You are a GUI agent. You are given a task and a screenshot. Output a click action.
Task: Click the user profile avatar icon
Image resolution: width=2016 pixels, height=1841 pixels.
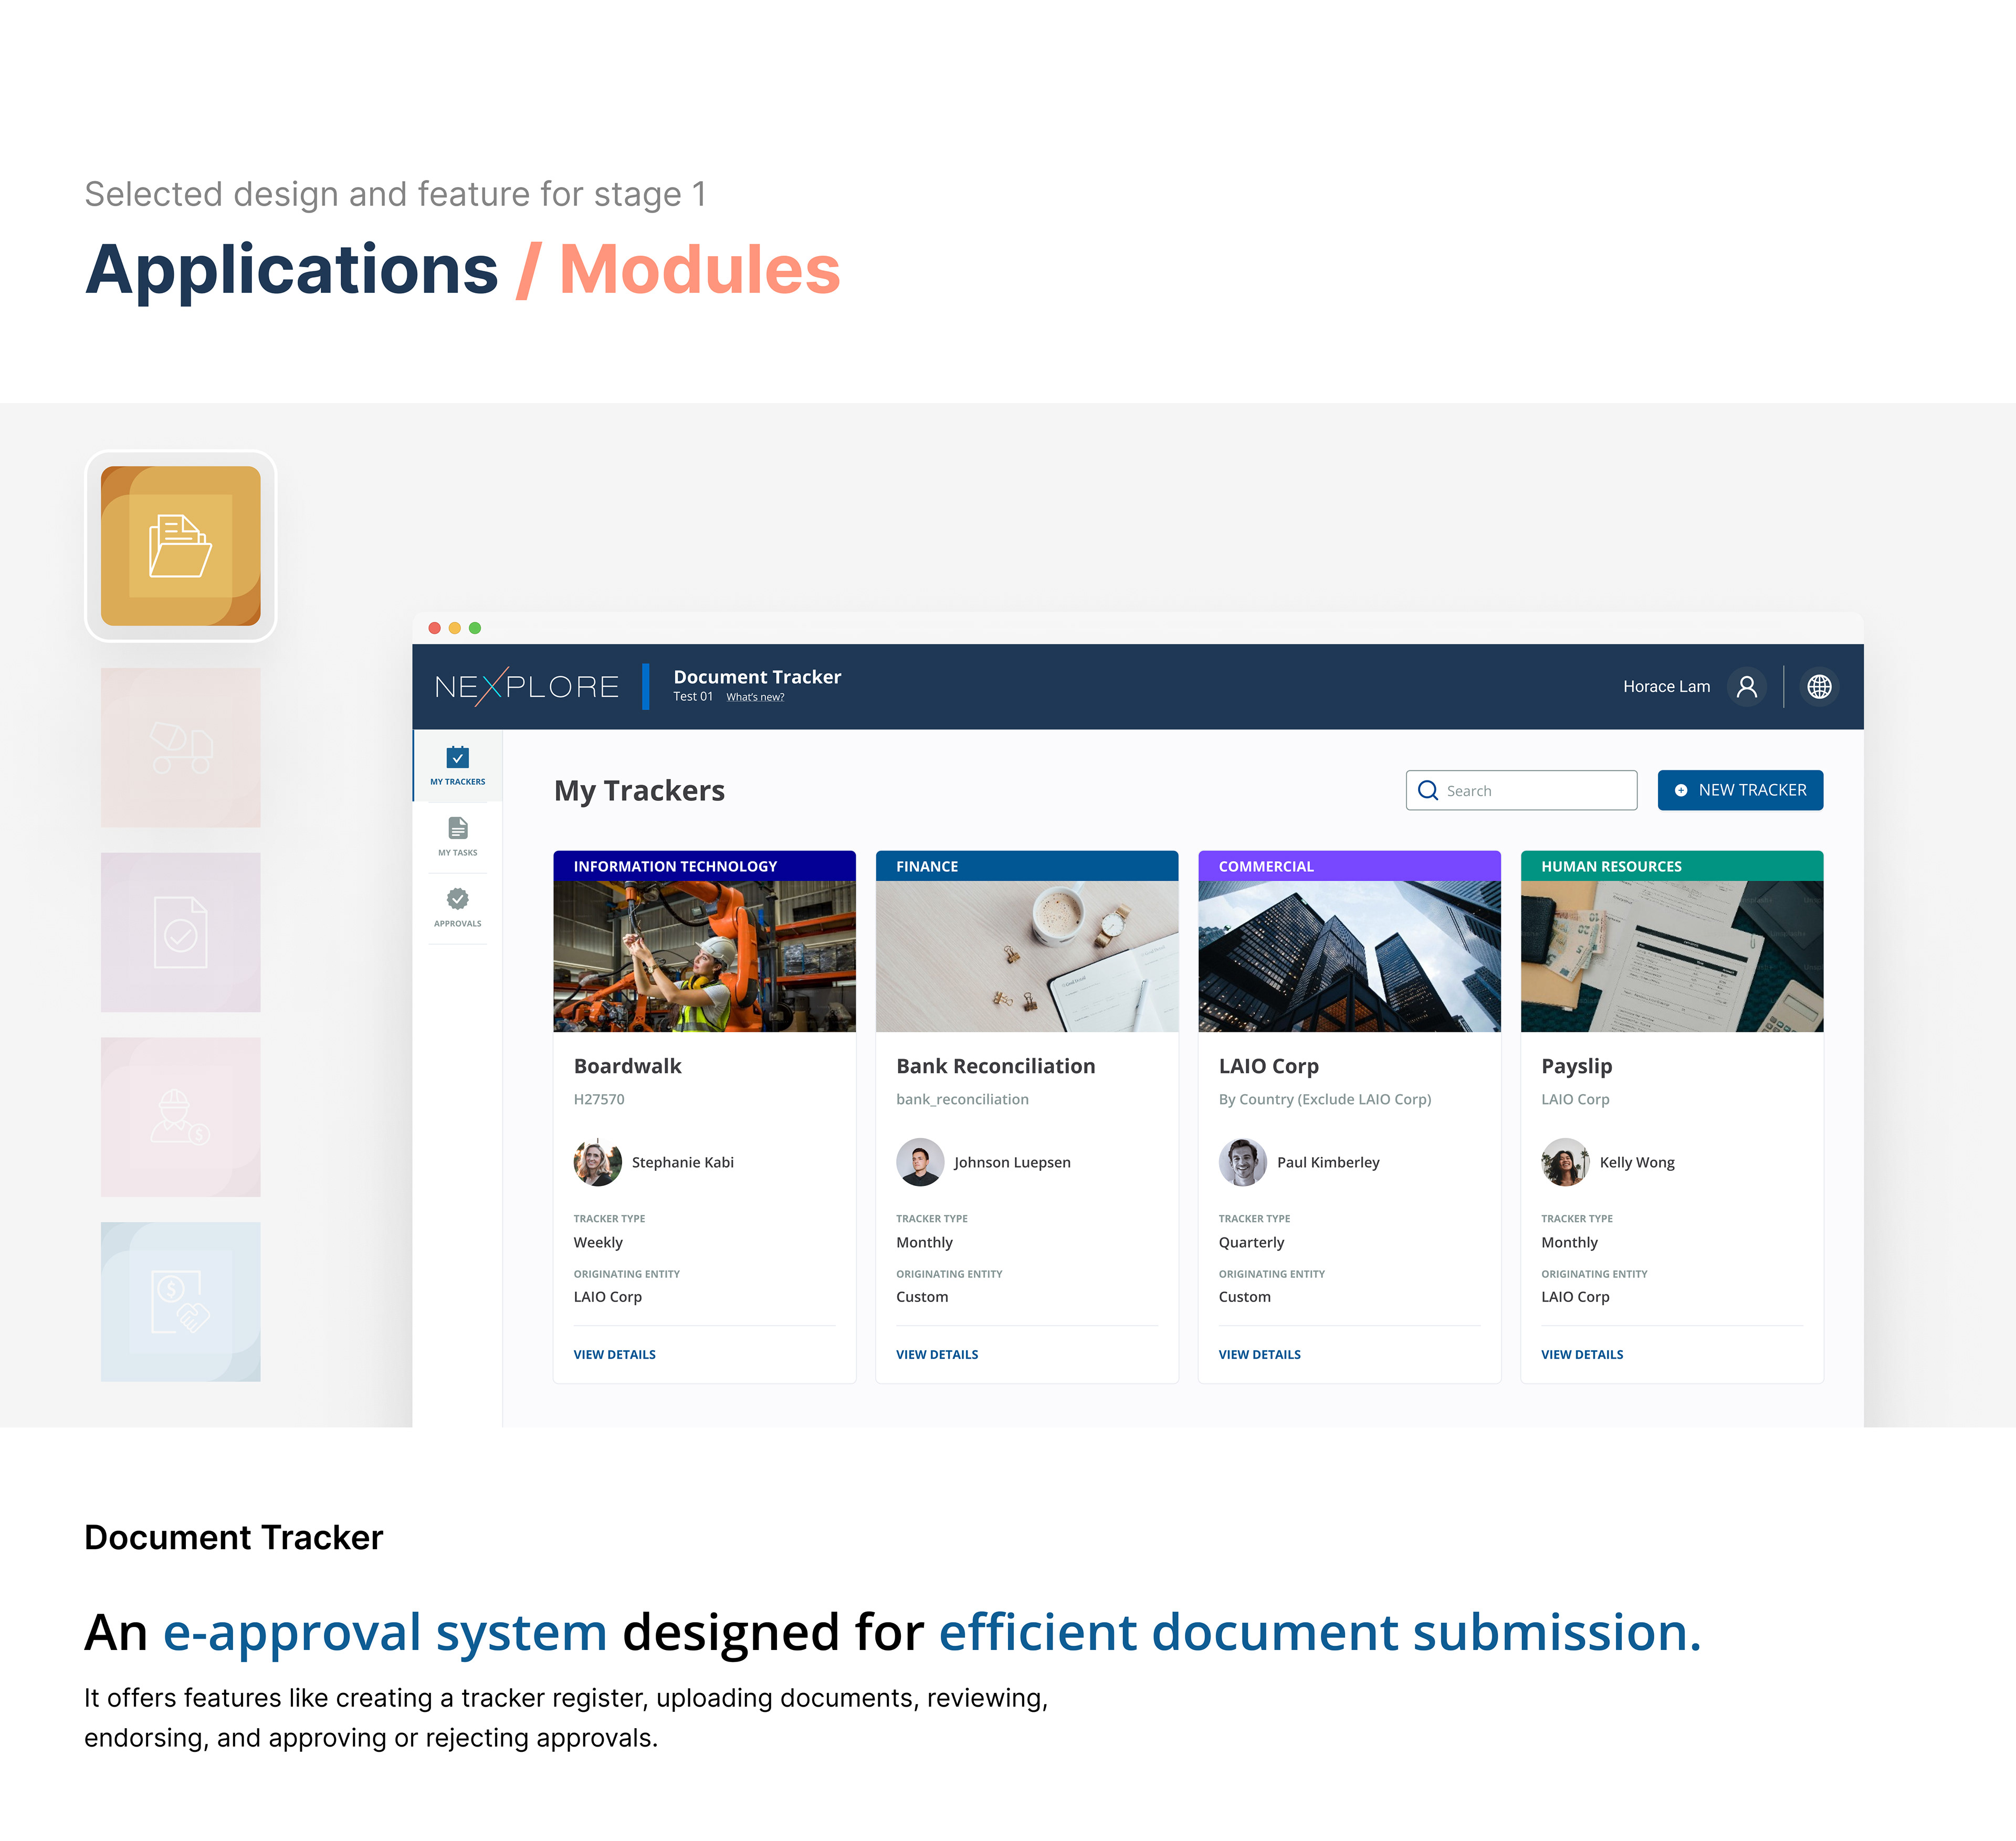click(x=1746, y=686)
